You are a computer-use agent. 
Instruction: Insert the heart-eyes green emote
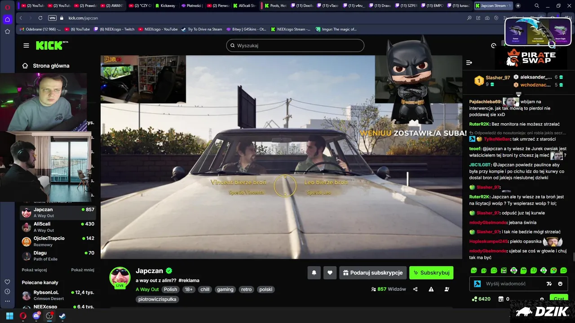[x=553, y=271]
